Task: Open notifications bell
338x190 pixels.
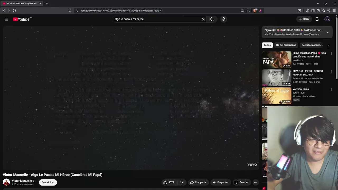Action: pyautogui.click(x=317, y=19)
